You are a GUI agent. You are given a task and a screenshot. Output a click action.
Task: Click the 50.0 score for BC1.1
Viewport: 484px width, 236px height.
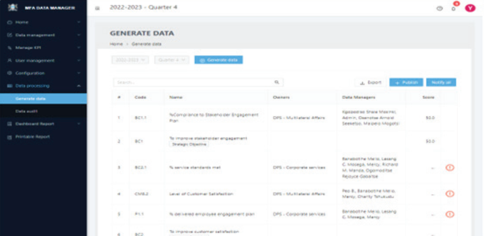click(x=430, y=118)
